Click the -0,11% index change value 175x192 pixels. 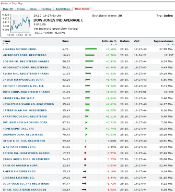pyautogui.click(x=59, y=33)
